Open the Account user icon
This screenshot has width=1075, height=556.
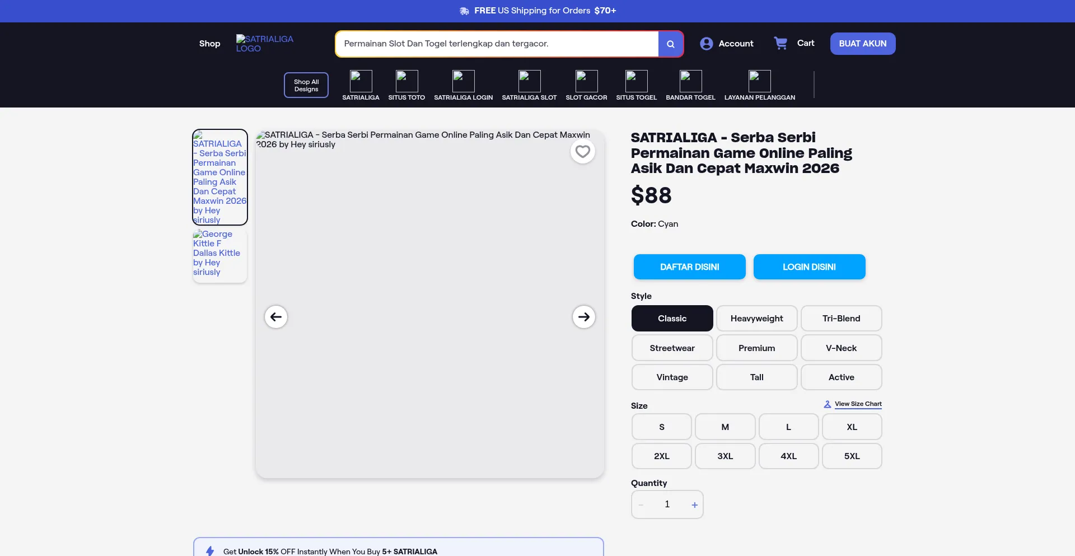pyautogui.click(x=707, y=44)
